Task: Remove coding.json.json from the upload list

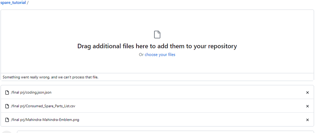Action: point(307,92)
